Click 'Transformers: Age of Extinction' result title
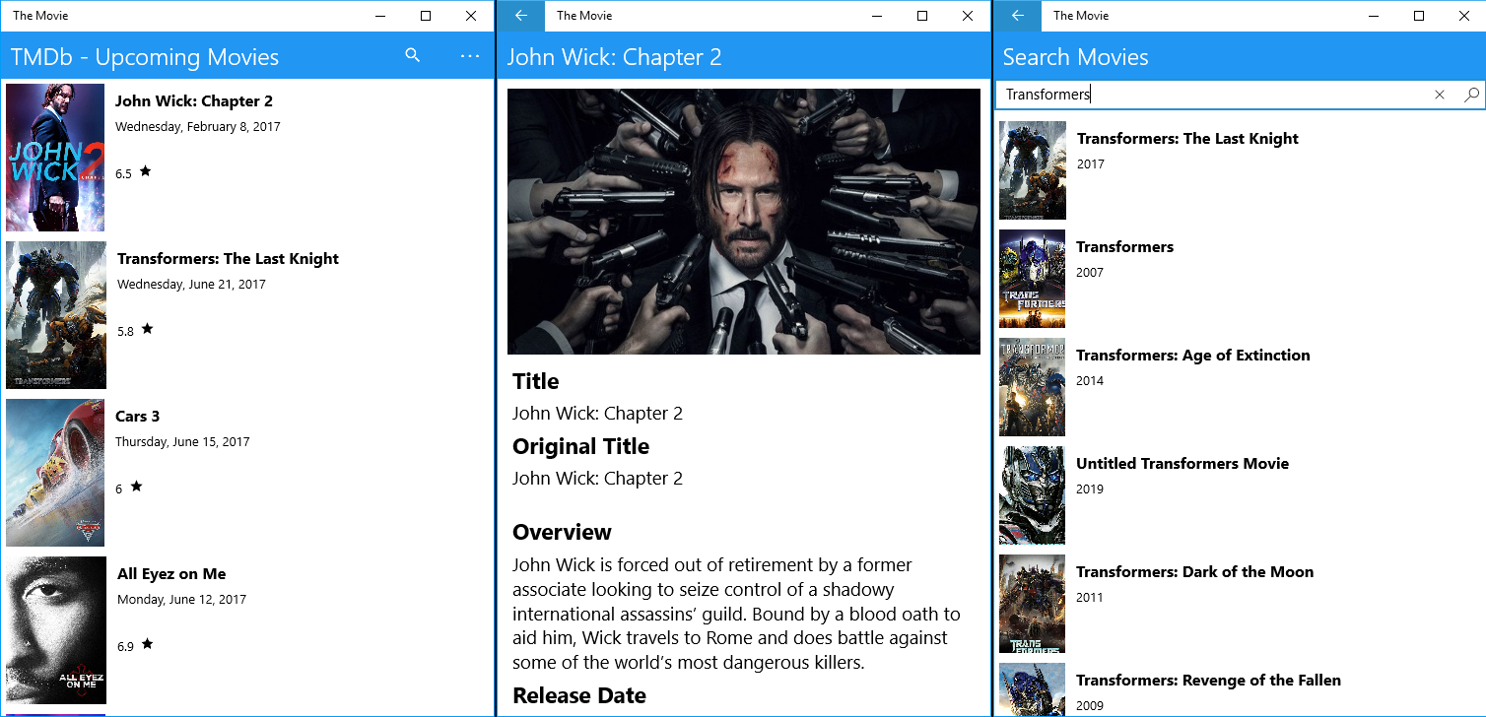Viewport: 1486px width, 717px height. [x=1193, y=356]
